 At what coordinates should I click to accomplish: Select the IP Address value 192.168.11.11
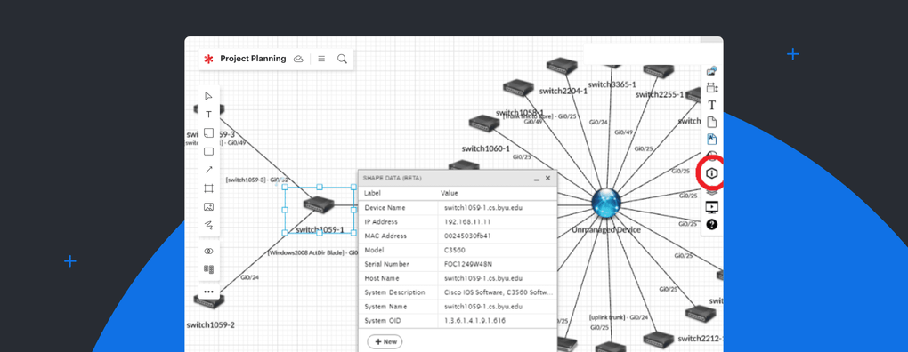468,222
